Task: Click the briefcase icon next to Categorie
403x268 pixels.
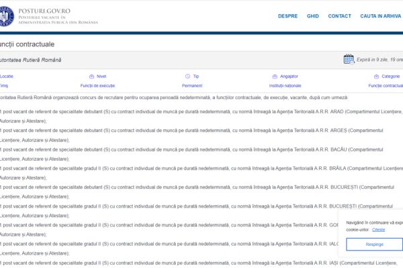Action: (x=377, y=76)
